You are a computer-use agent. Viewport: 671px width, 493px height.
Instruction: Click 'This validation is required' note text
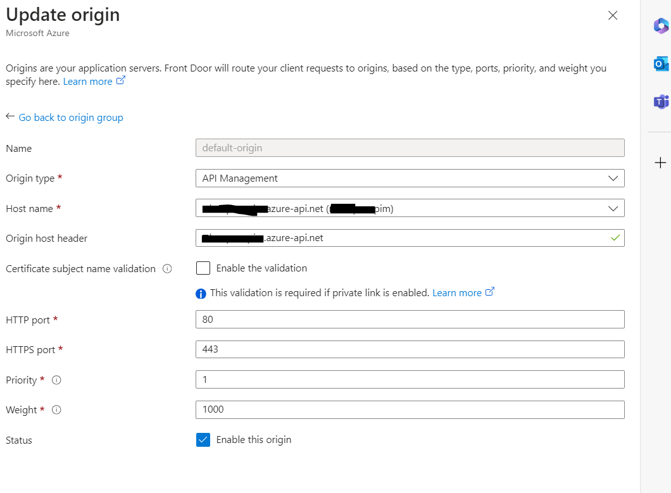(x=320, y=293)
